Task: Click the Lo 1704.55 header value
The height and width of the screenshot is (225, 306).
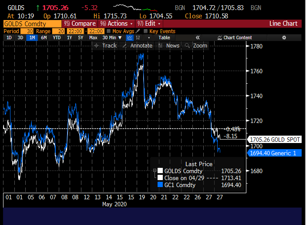Action: [156, 16]
